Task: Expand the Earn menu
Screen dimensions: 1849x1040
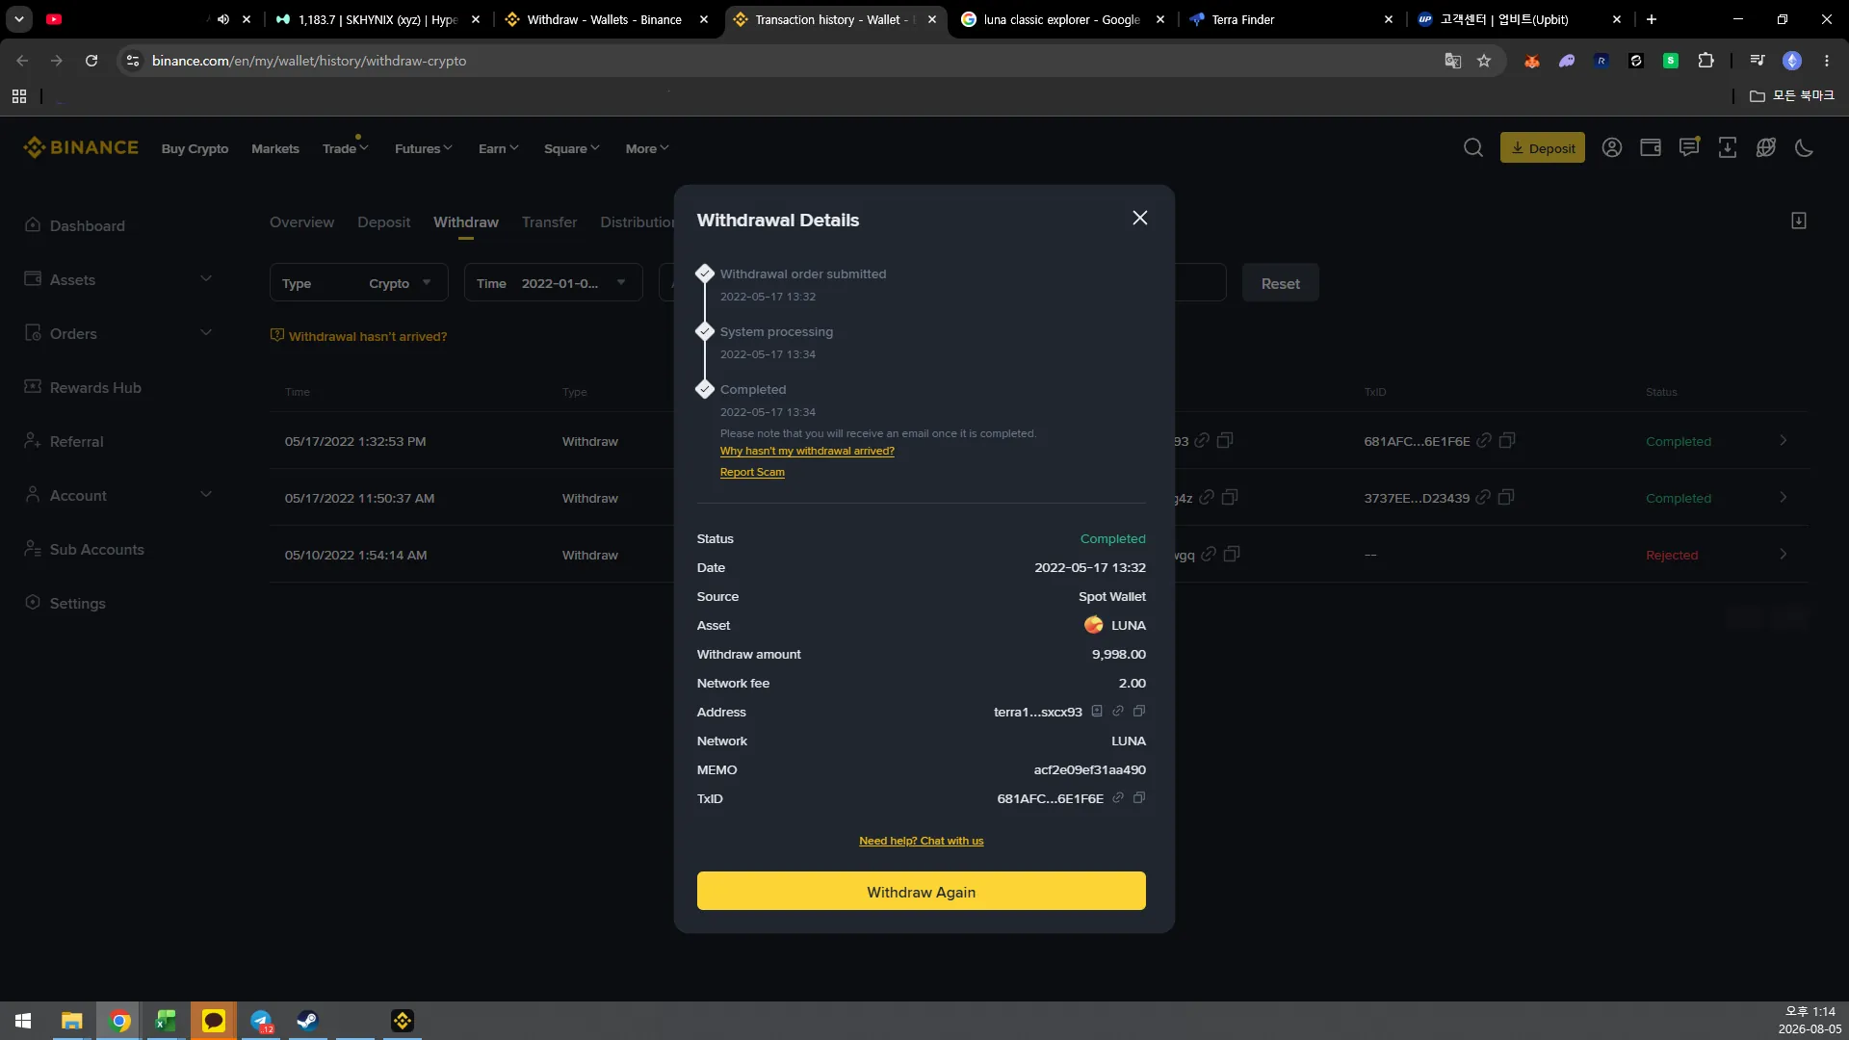Action: pos(498,148)
